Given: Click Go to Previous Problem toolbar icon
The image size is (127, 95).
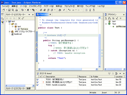Looking at the screenshot, I should [x=94, y=10].
